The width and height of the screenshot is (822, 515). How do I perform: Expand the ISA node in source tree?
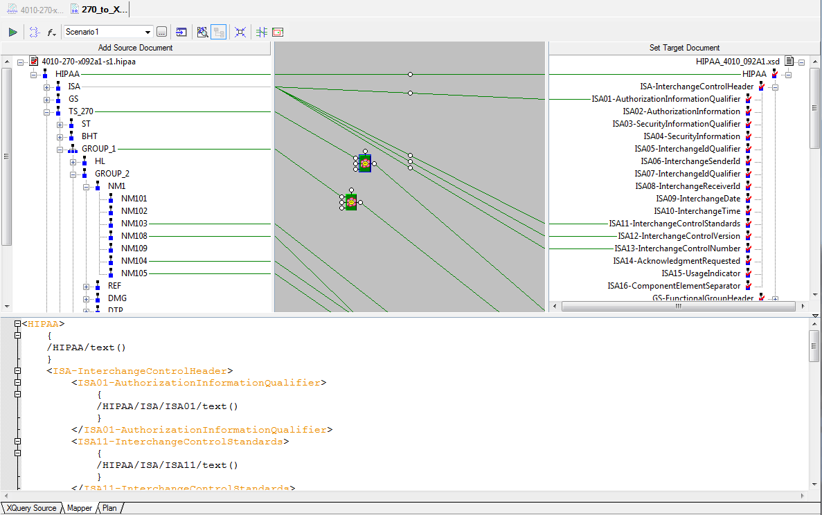[x=47, y=87]
